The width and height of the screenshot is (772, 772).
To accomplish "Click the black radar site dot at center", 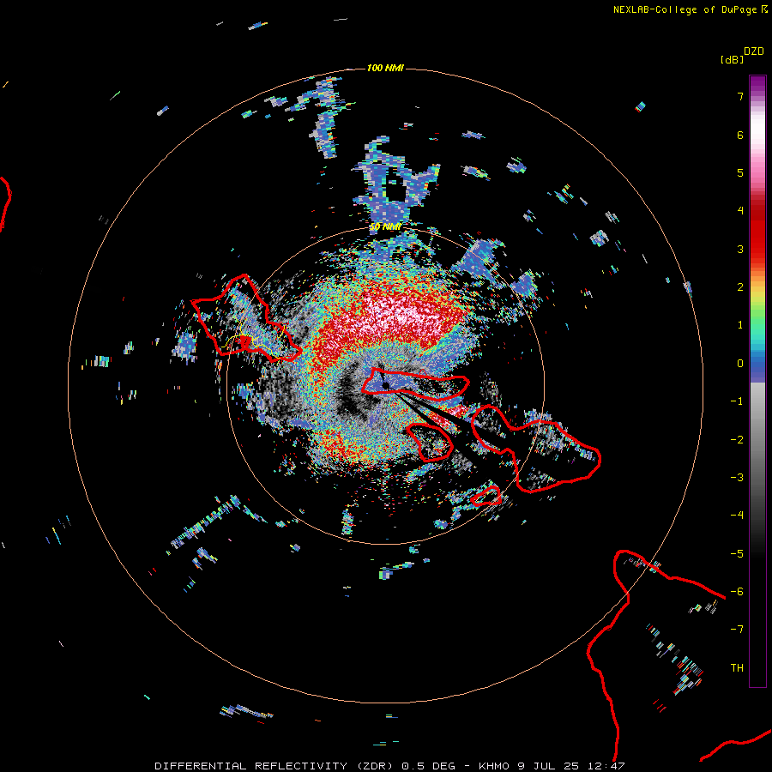I will [x=385, y=385].
